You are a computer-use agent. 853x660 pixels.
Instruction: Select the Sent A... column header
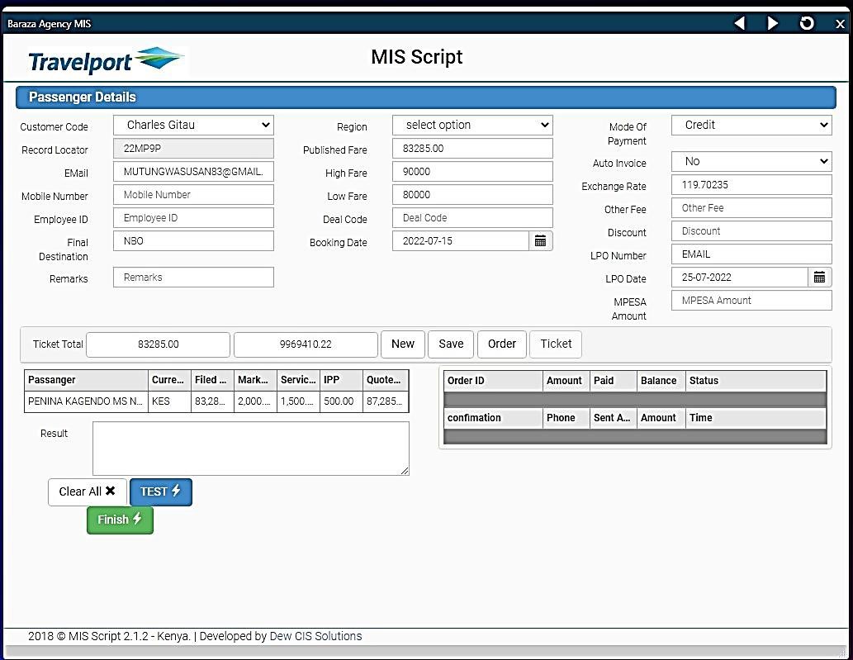pos(613,418)
